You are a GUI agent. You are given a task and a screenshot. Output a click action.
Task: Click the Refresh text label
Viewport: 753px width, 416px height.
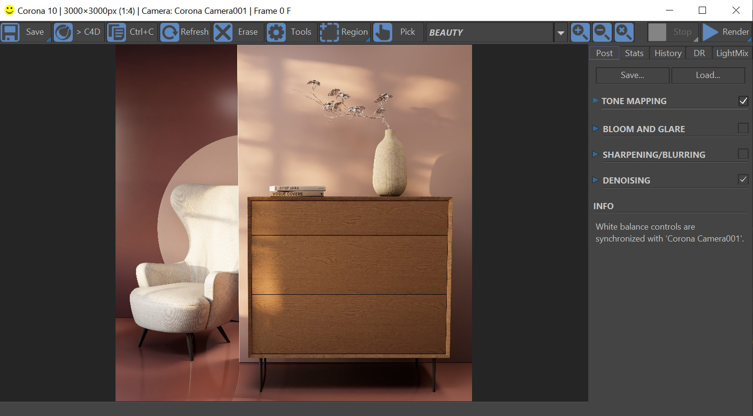click(194, 32)
